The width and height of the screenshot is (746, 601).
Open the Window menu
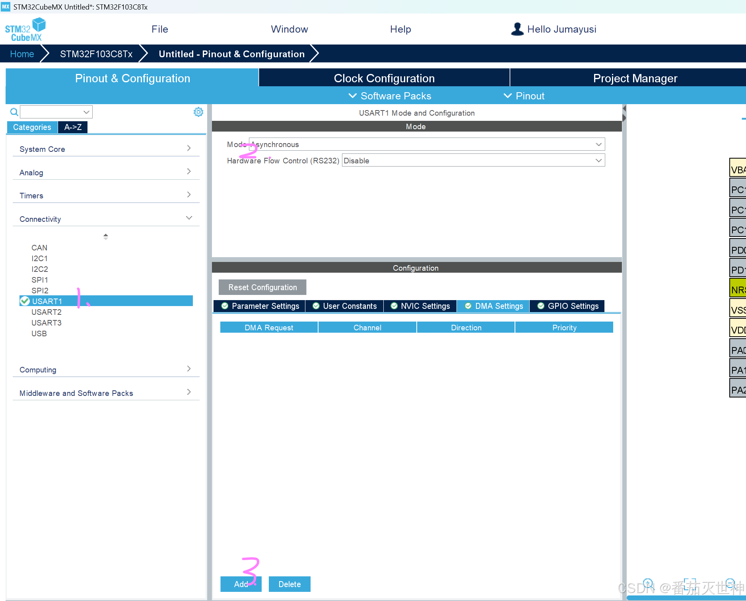[x=289, y=29]
